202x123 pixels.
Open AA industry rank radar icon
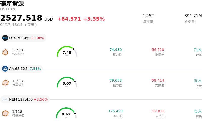pyautogui.click(x=5, y=83)
